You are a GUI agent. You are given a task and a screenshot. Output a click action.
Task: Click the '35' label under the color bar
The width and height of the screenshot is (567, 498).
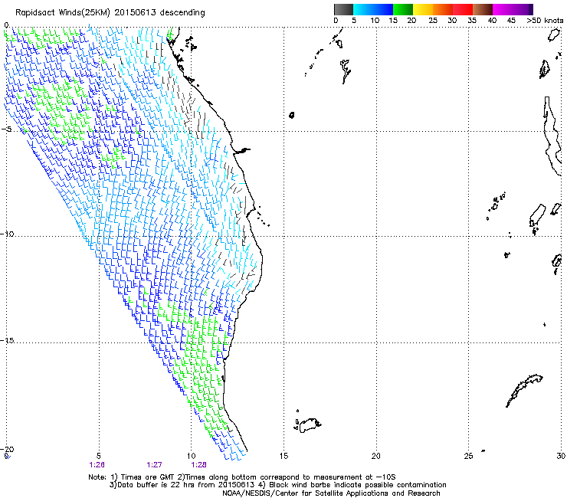coord(472,21)
